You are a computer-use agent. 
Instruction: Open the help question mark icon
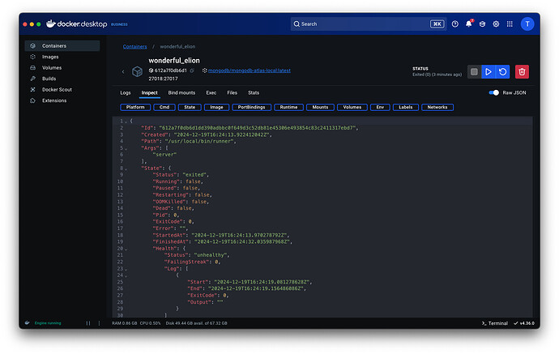(x=454, y=24)
